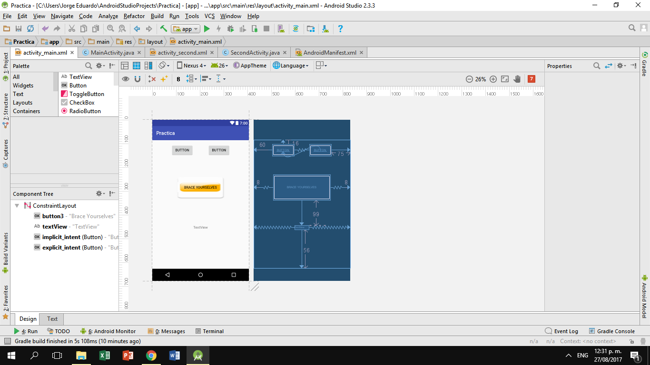
Task: Open the Refactor menu
Action: 134,16
